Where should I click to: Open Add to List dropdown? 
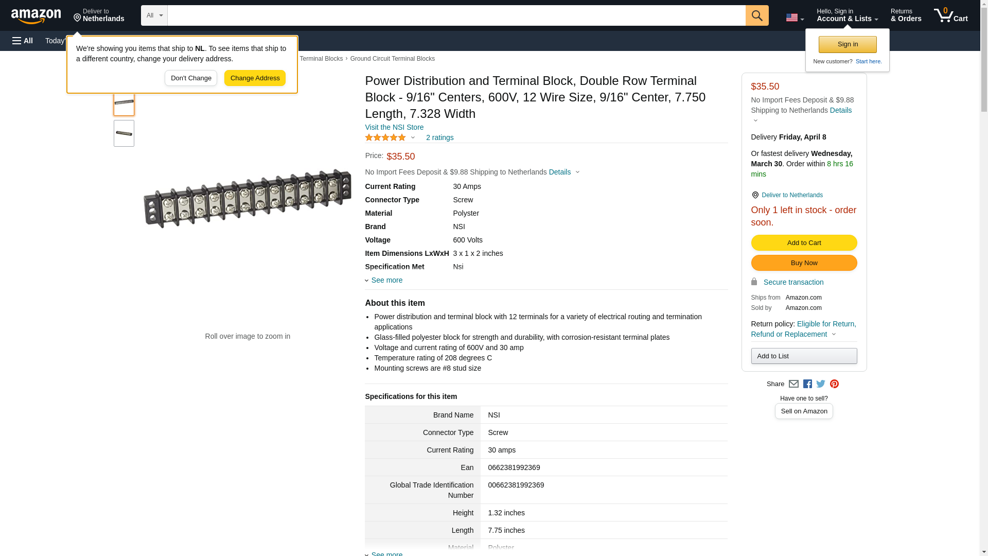[x=804, y=356]
